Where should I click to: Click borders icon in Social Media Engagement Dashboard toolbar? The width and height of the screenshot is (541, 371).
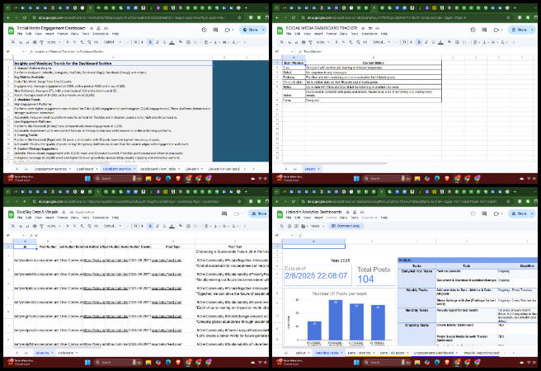tap(188, 42)
